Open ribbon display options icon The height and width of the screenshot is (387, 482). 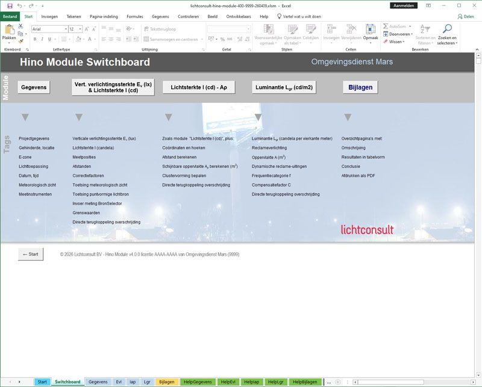tap(428, 5)
